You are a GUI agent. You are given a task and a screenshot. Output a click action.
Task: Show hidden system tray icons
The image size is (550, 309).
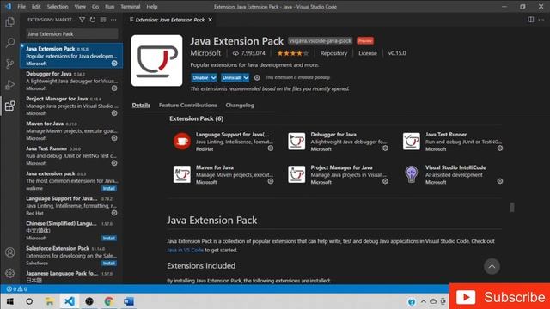pos(424,301)
